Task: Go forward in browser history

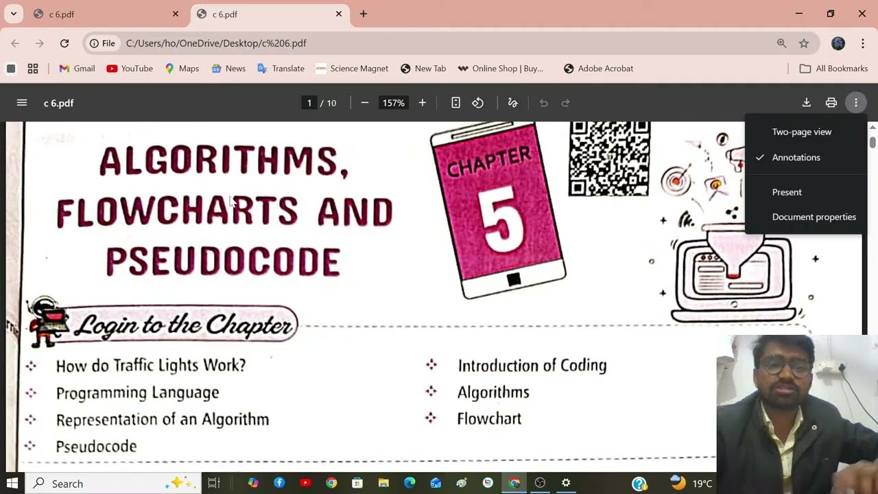Action: [x=40, y=43]
